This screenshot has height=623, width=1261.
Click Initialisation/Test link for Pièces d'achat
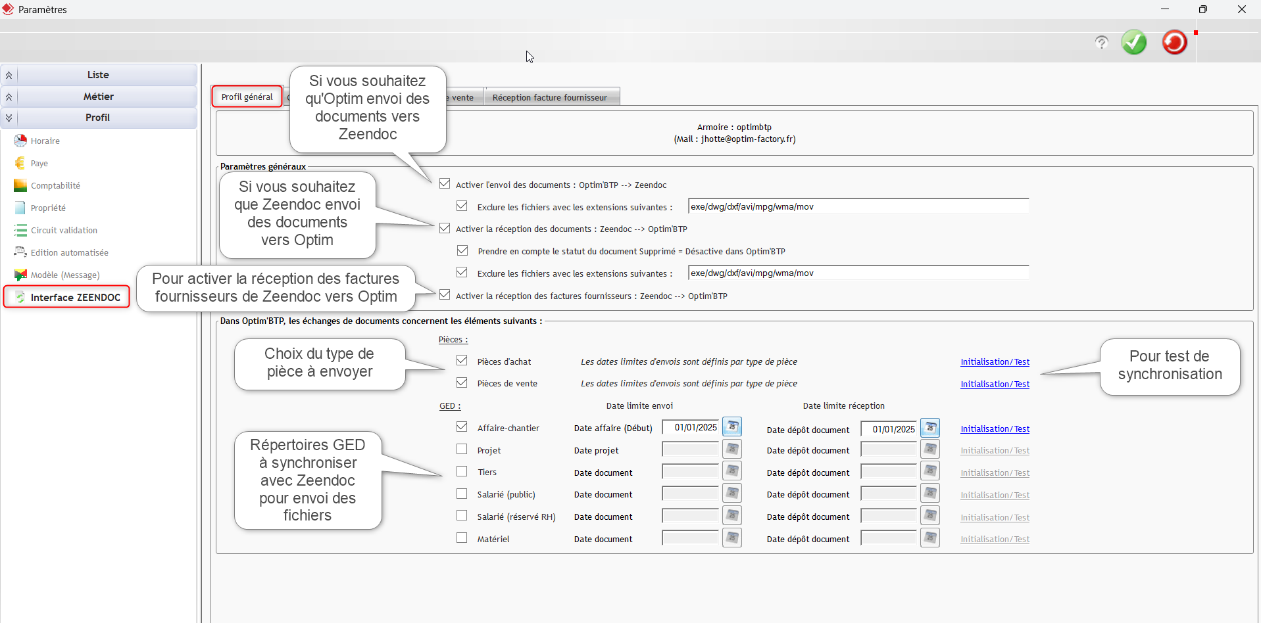(995, 362)
